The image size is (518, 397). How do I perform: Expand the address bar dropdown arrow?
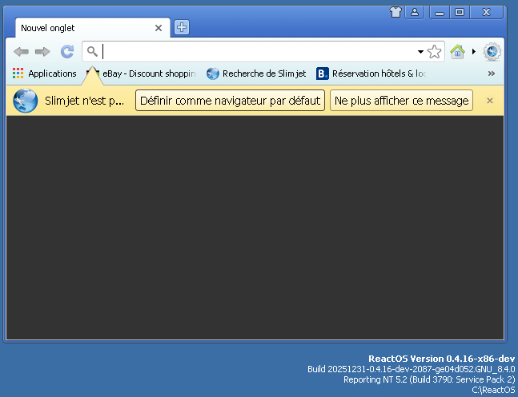(x=420, y=53)
